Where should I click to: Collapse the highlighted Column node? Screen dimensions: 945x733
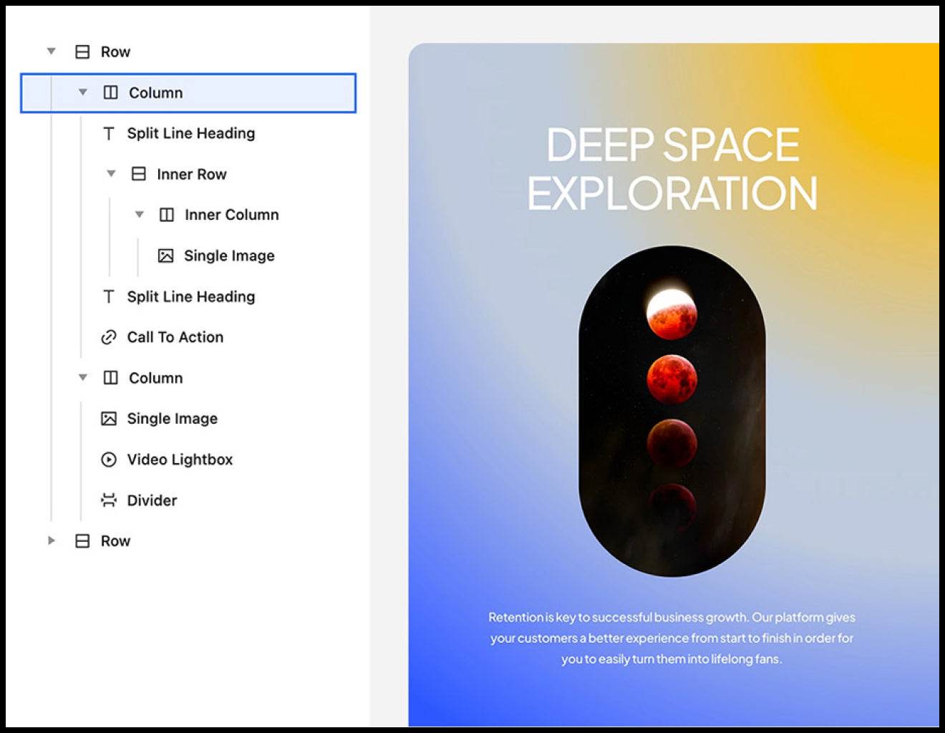coord(83,92)
